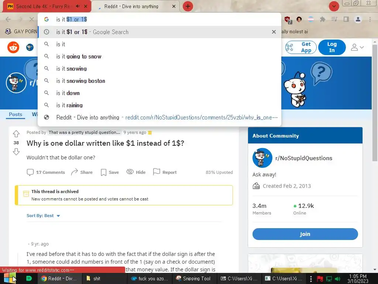Select the Posts tab

click(16, 115)
